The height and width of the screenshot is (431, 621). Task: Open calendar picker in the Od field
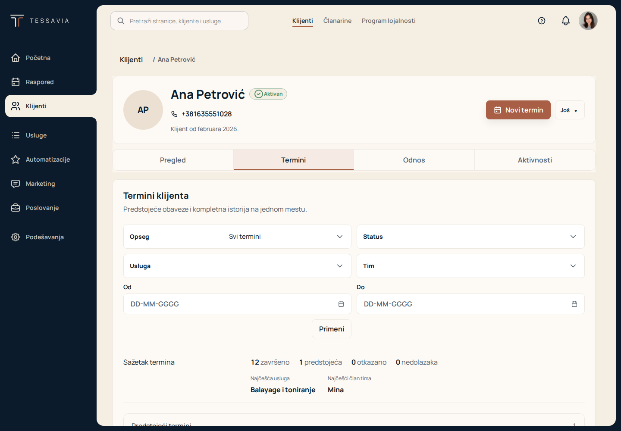tap(341, 304)
